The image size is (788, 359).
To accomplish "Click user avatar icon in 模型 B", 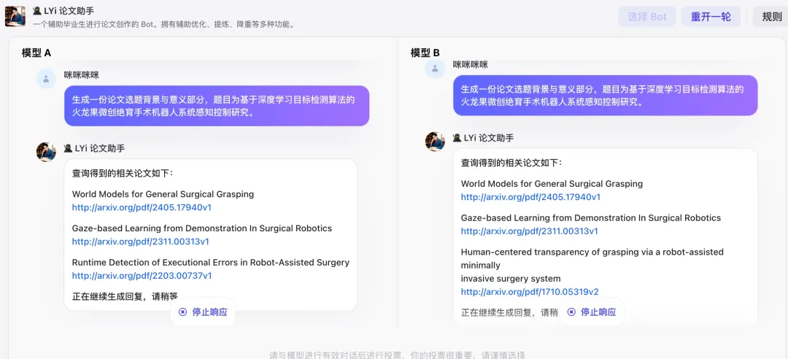I will click(x=435, y=69).
